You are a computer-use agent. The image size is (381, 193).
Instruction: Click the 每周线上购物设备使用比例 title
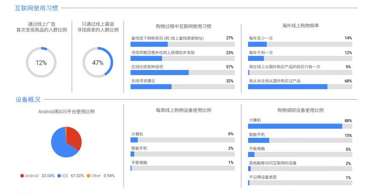[x=183, y=110]
